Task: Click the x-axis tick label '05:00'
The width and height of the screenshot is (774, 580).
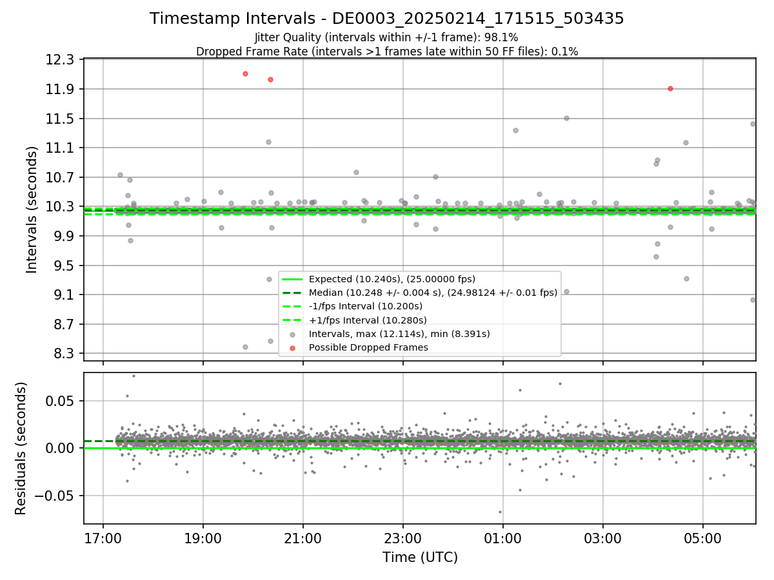Action: 703,538
